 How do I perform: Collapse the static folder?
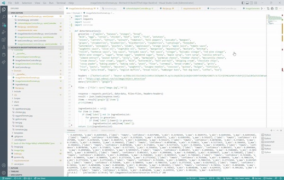tap(36, 105)
